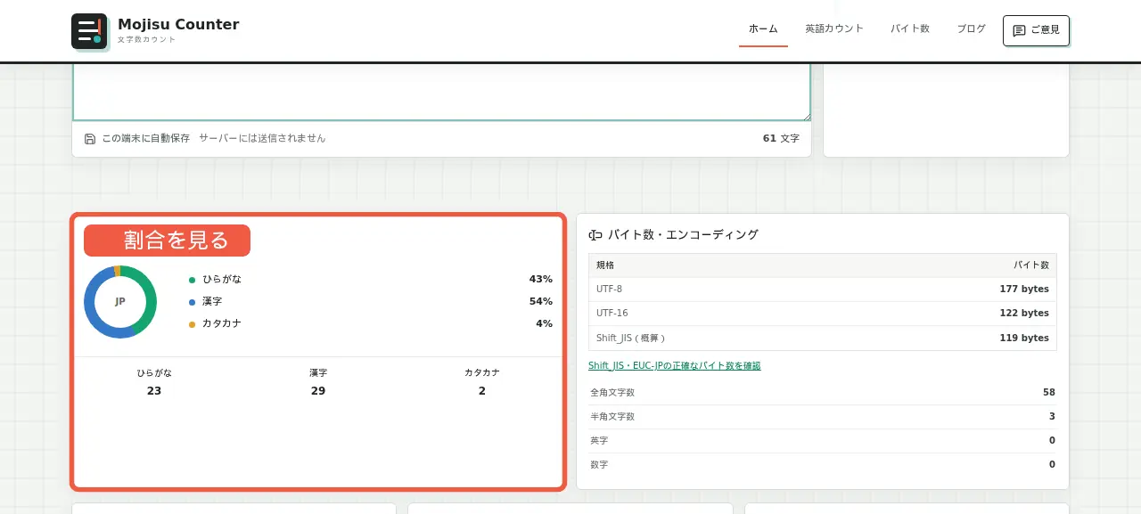Click the ご意見 feedback button
This screenshot has width=1141, height=514.
click(1036, 30)
